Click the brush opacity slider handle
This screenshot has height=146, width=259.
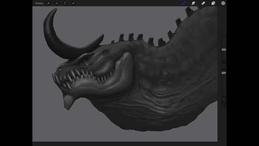pyautogui.click(x=224, y=73)
